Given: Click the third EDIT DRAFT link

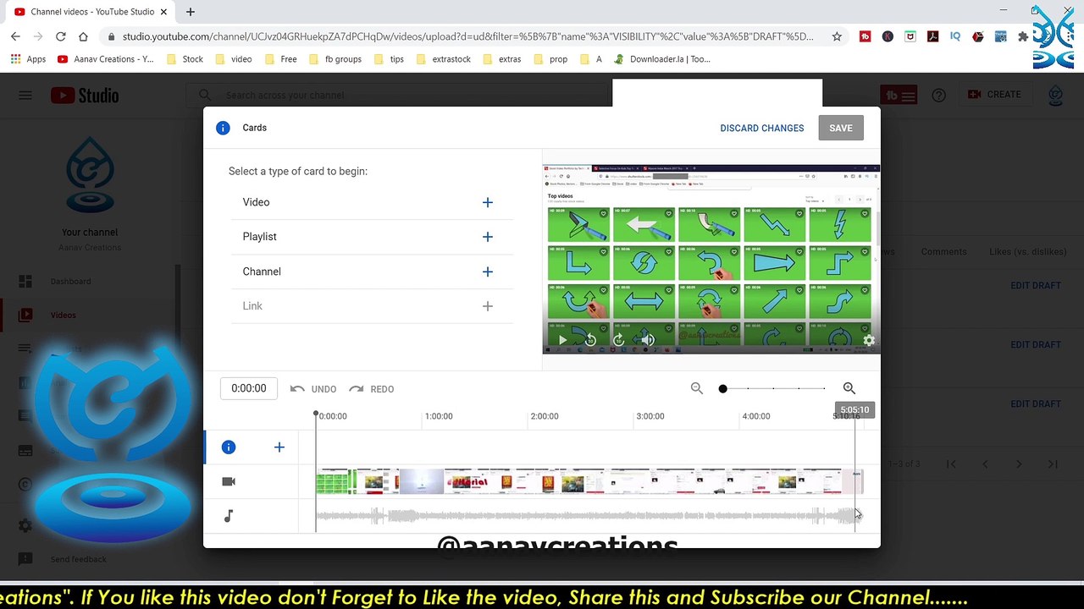Looking at the screenshot, I should tap(1035, 403).
